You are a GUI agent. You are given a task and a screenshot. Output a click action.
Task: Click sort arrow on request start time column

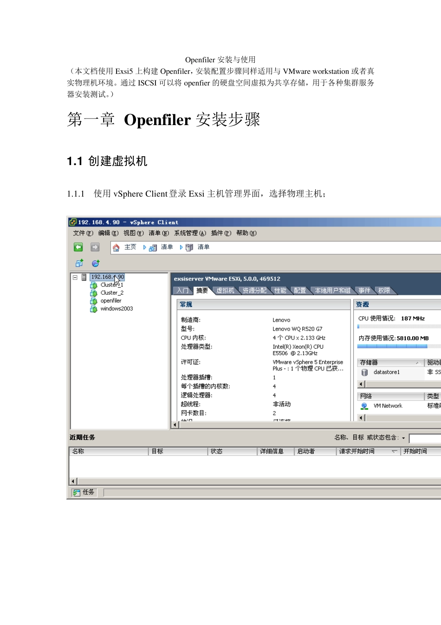pos(394,452)
